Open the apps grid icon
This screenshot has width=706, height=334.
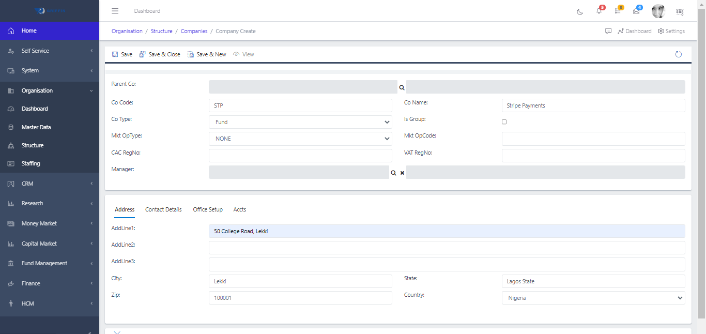(x=680, y=11)
